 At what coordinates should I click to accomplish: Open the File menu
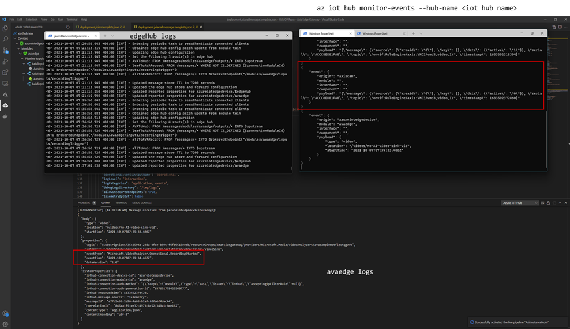12,19
